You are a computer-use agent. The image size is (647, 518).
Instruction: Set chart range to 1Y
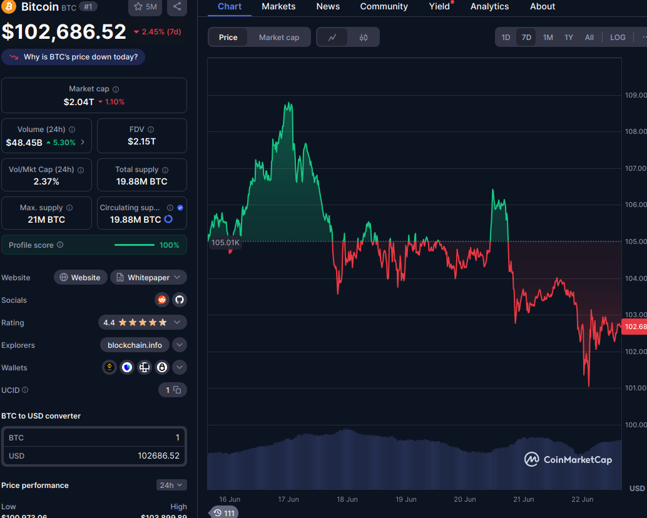569,38
